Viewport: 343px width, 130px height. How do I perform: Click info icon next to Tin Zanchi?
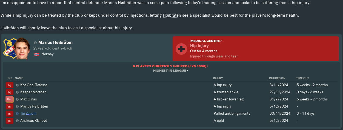[x=17, y=114]
